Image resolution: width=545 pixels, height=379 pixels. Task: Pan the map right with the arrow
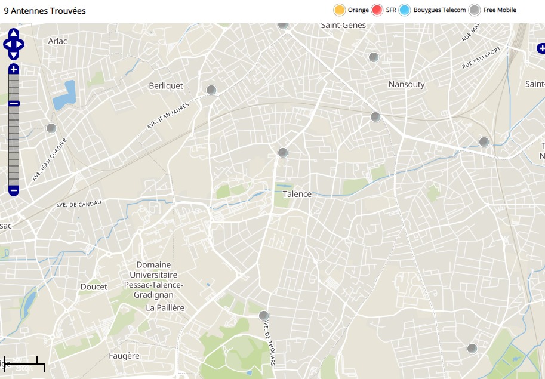21,44
